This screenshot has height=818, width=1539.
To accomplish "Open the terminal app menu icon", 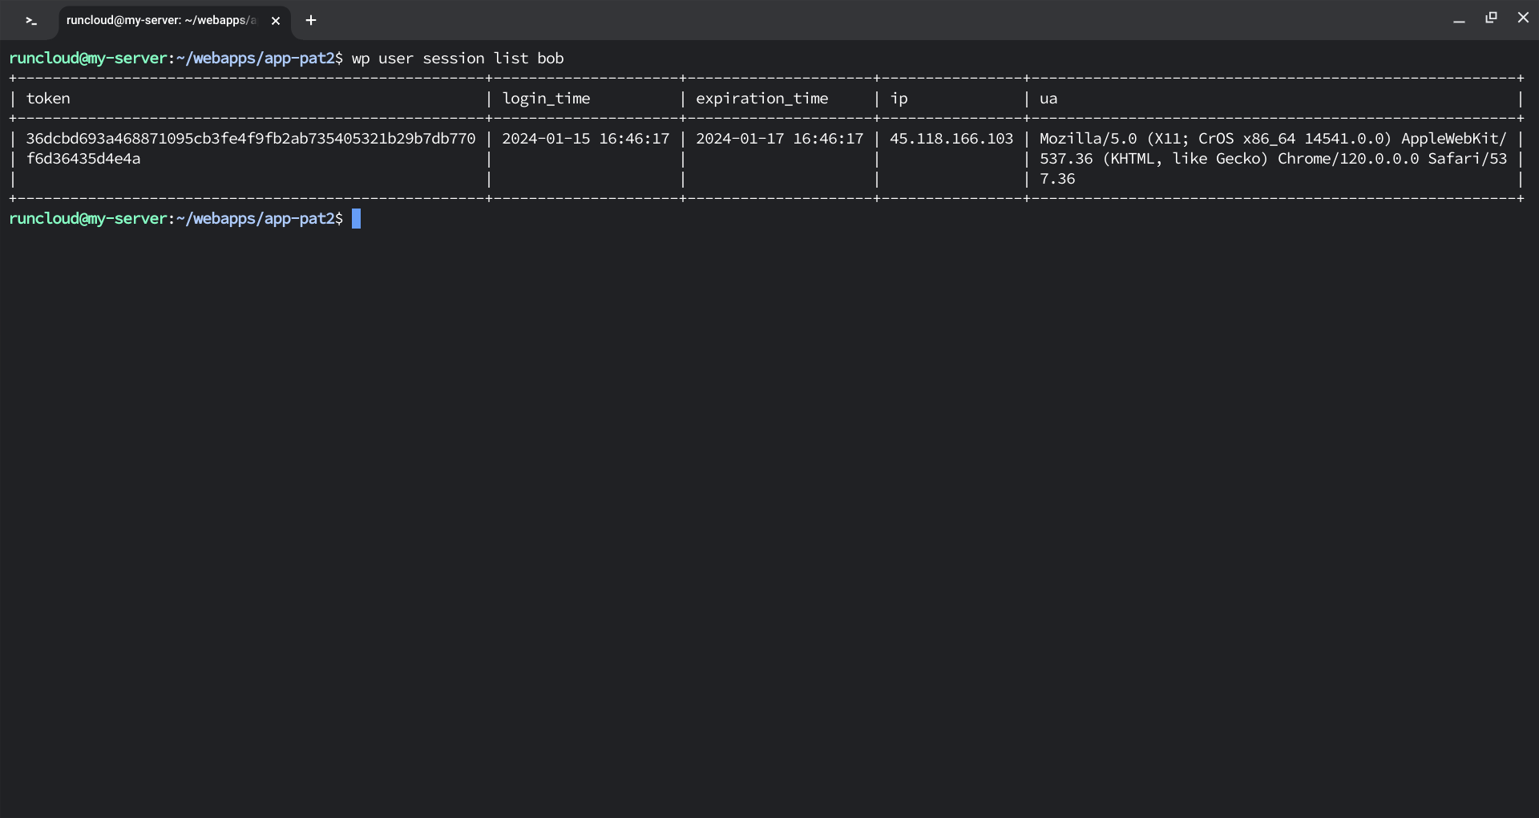I will click(31, 20).
